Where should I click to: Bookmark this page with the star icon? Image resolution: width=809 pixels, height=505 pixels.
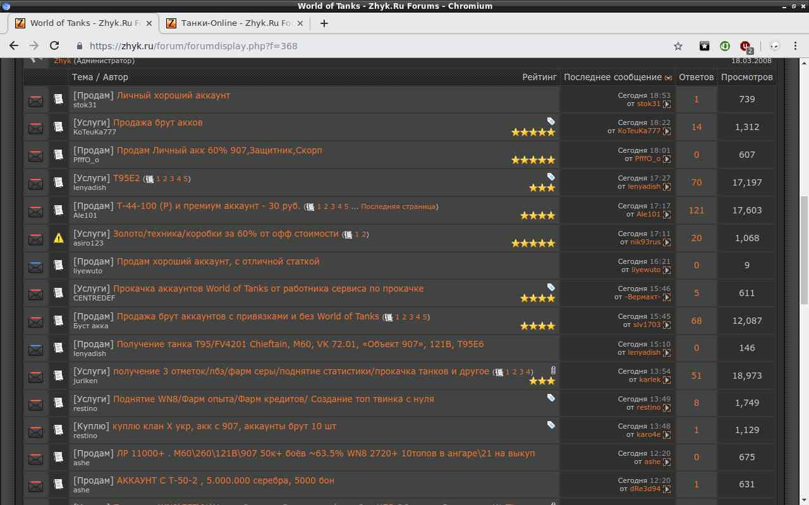[x=678, y=46]
